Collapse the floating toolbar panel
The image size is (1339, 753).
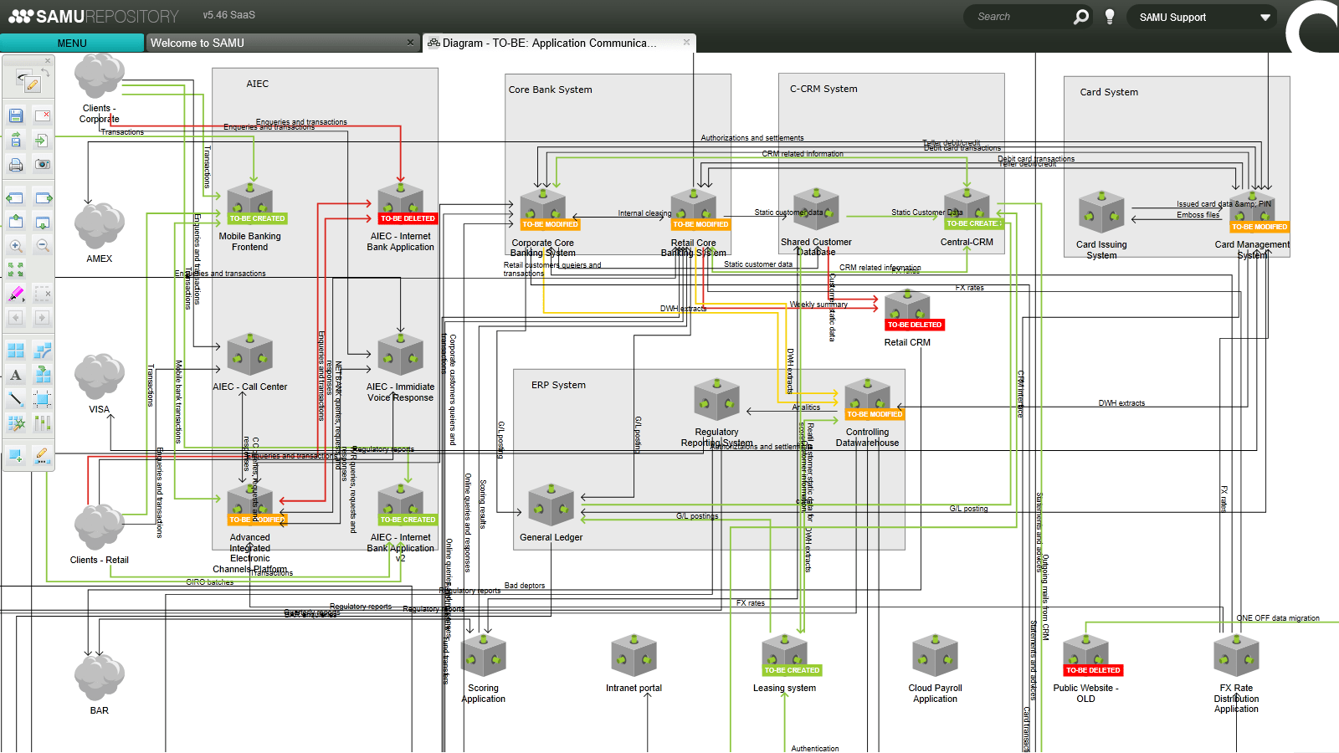click(46, 59)
